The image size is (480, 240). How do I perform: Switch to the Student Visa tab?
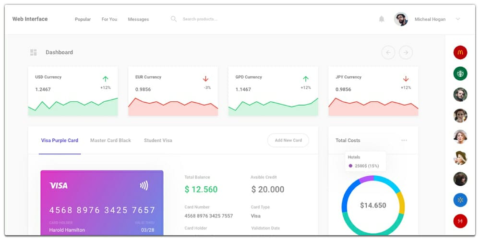pos(158,141)
